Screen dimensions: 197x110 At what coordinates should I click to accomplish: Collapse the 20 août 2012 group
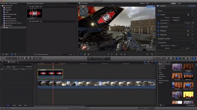click(x=28, y=21)
